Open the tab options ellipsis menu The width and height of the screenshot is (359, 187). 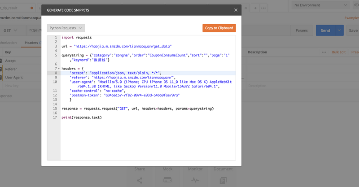263,8
